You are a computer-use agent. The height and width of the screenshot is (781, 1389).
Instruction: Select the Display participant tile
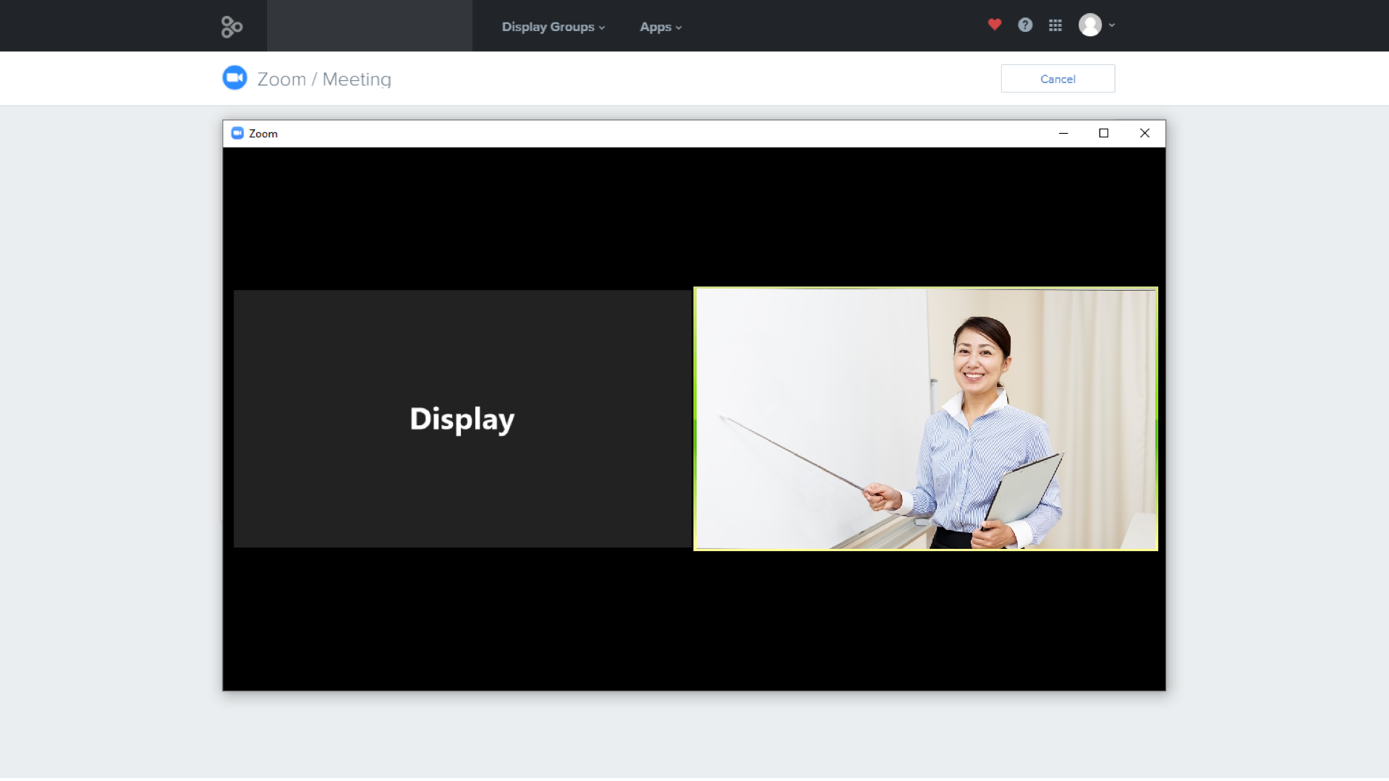pos(462,419)
